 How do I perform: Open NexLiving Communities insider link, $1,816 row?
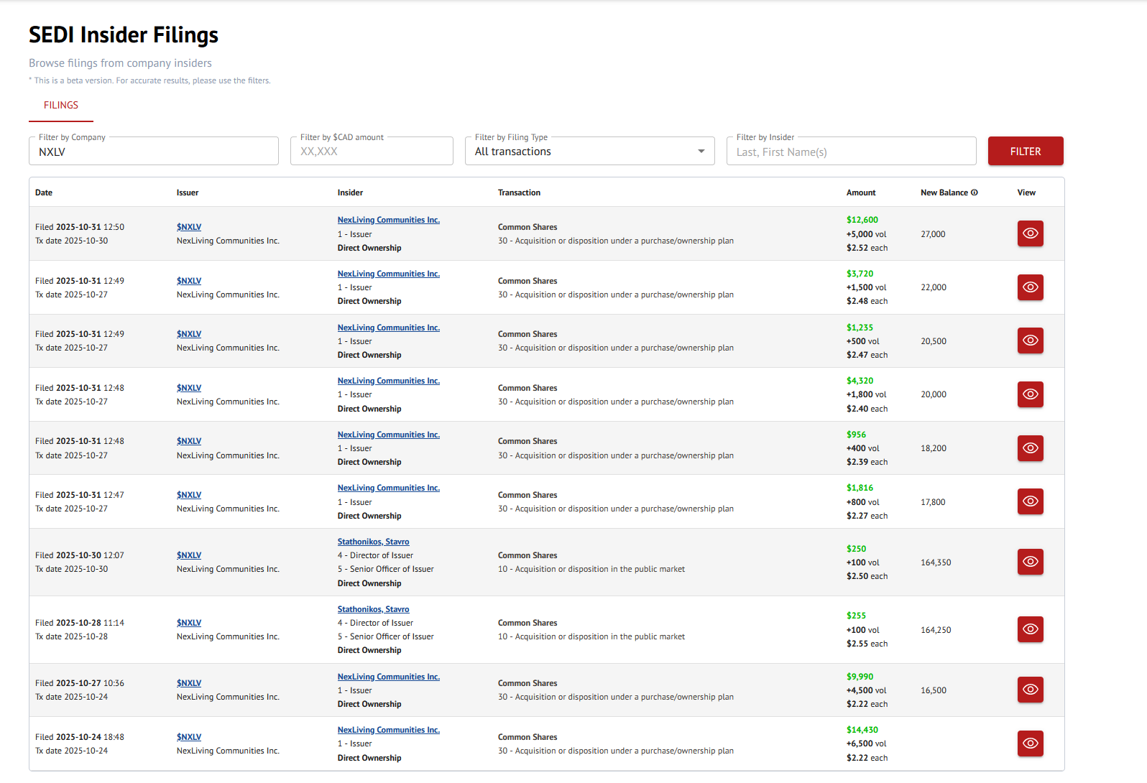pyautogui.click(x=389, y=488)
